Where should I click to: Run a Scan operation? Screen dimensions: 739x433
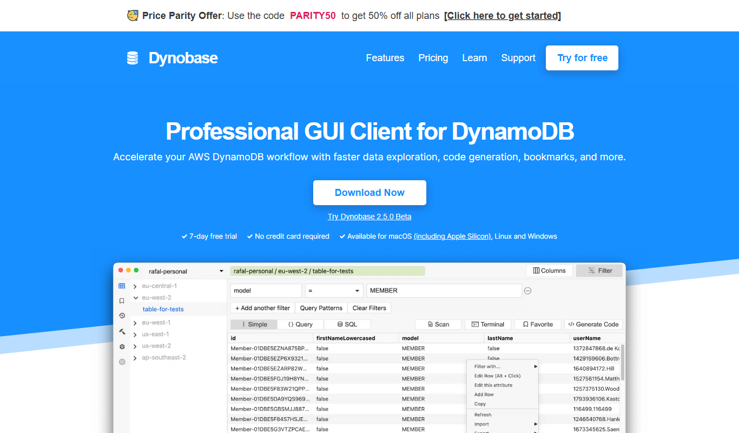[438, 324]
